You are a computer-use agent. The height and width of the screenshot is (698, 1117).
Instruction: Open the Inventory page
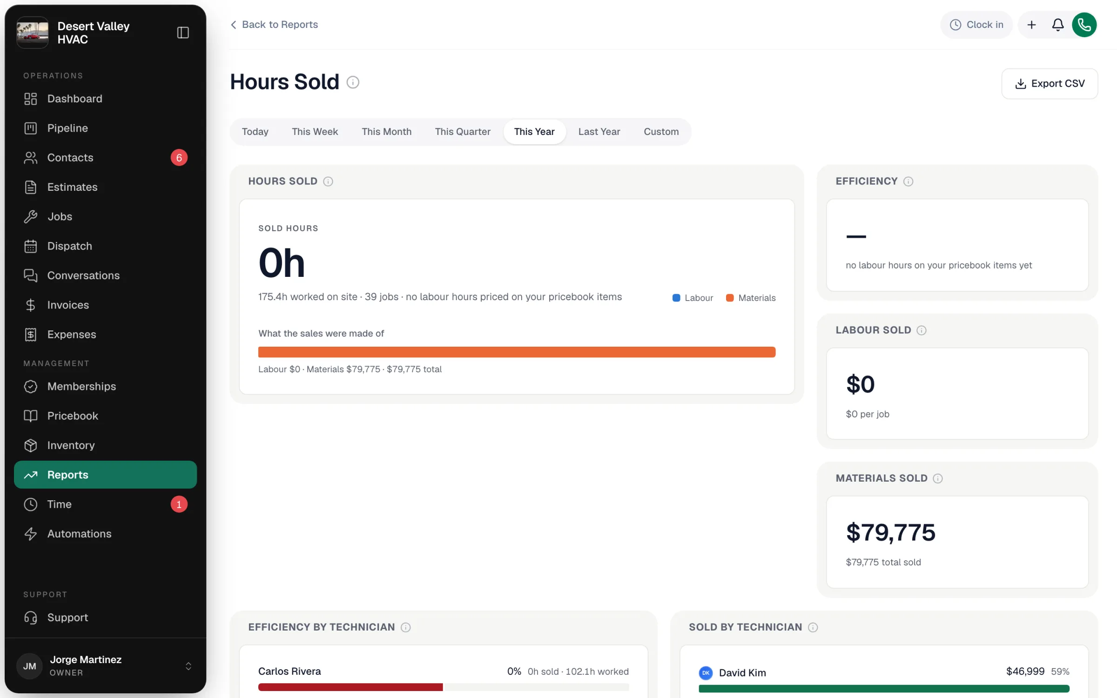pyautogui.click(x=105, y=445)
